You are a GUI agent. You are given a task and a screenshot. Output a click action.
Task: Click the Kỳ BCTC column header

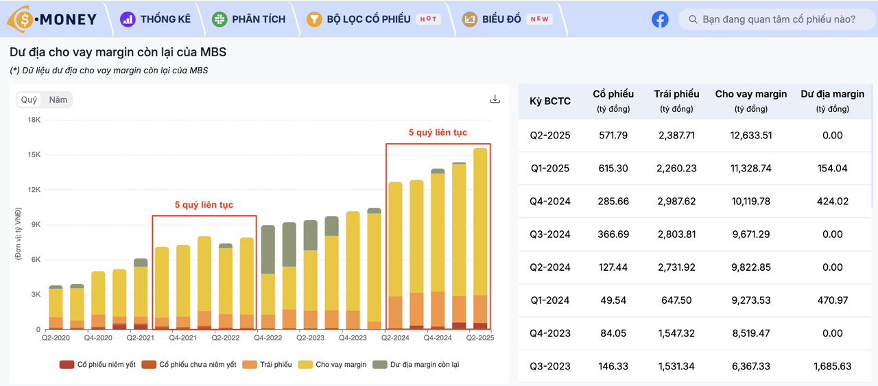coord(550,101)
